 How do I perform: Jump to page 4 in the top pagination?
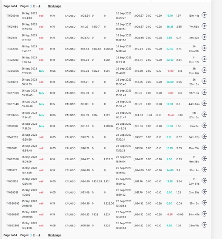pos(39,6)
